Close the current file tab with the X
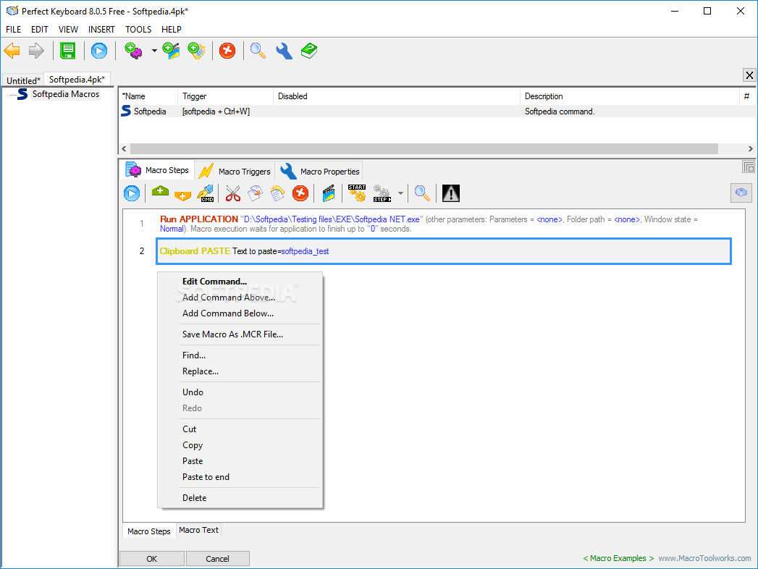The height and width of the screenshot is (569, 758). coord(749,75)
